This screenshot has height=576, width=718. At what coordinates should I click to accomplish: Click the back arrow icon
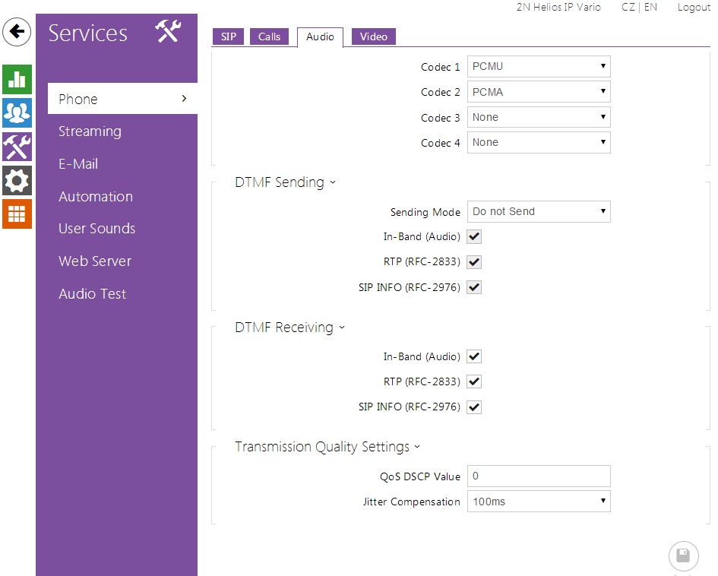pyautogui.click(x=17, y=33)
